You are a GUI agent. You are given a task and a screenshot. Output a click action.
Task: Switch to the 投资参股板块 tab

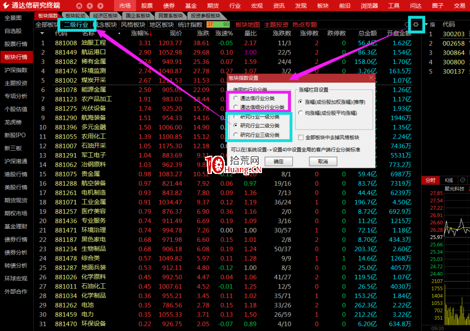(205, 16)
